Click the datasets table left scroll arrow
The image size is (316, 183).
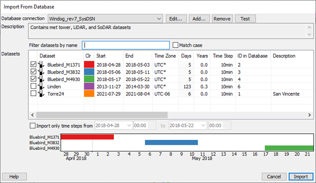point(32,115)
